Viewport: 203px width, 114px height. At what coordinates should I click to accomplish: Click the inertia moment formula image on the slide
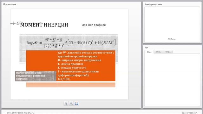tap(71, 43)
